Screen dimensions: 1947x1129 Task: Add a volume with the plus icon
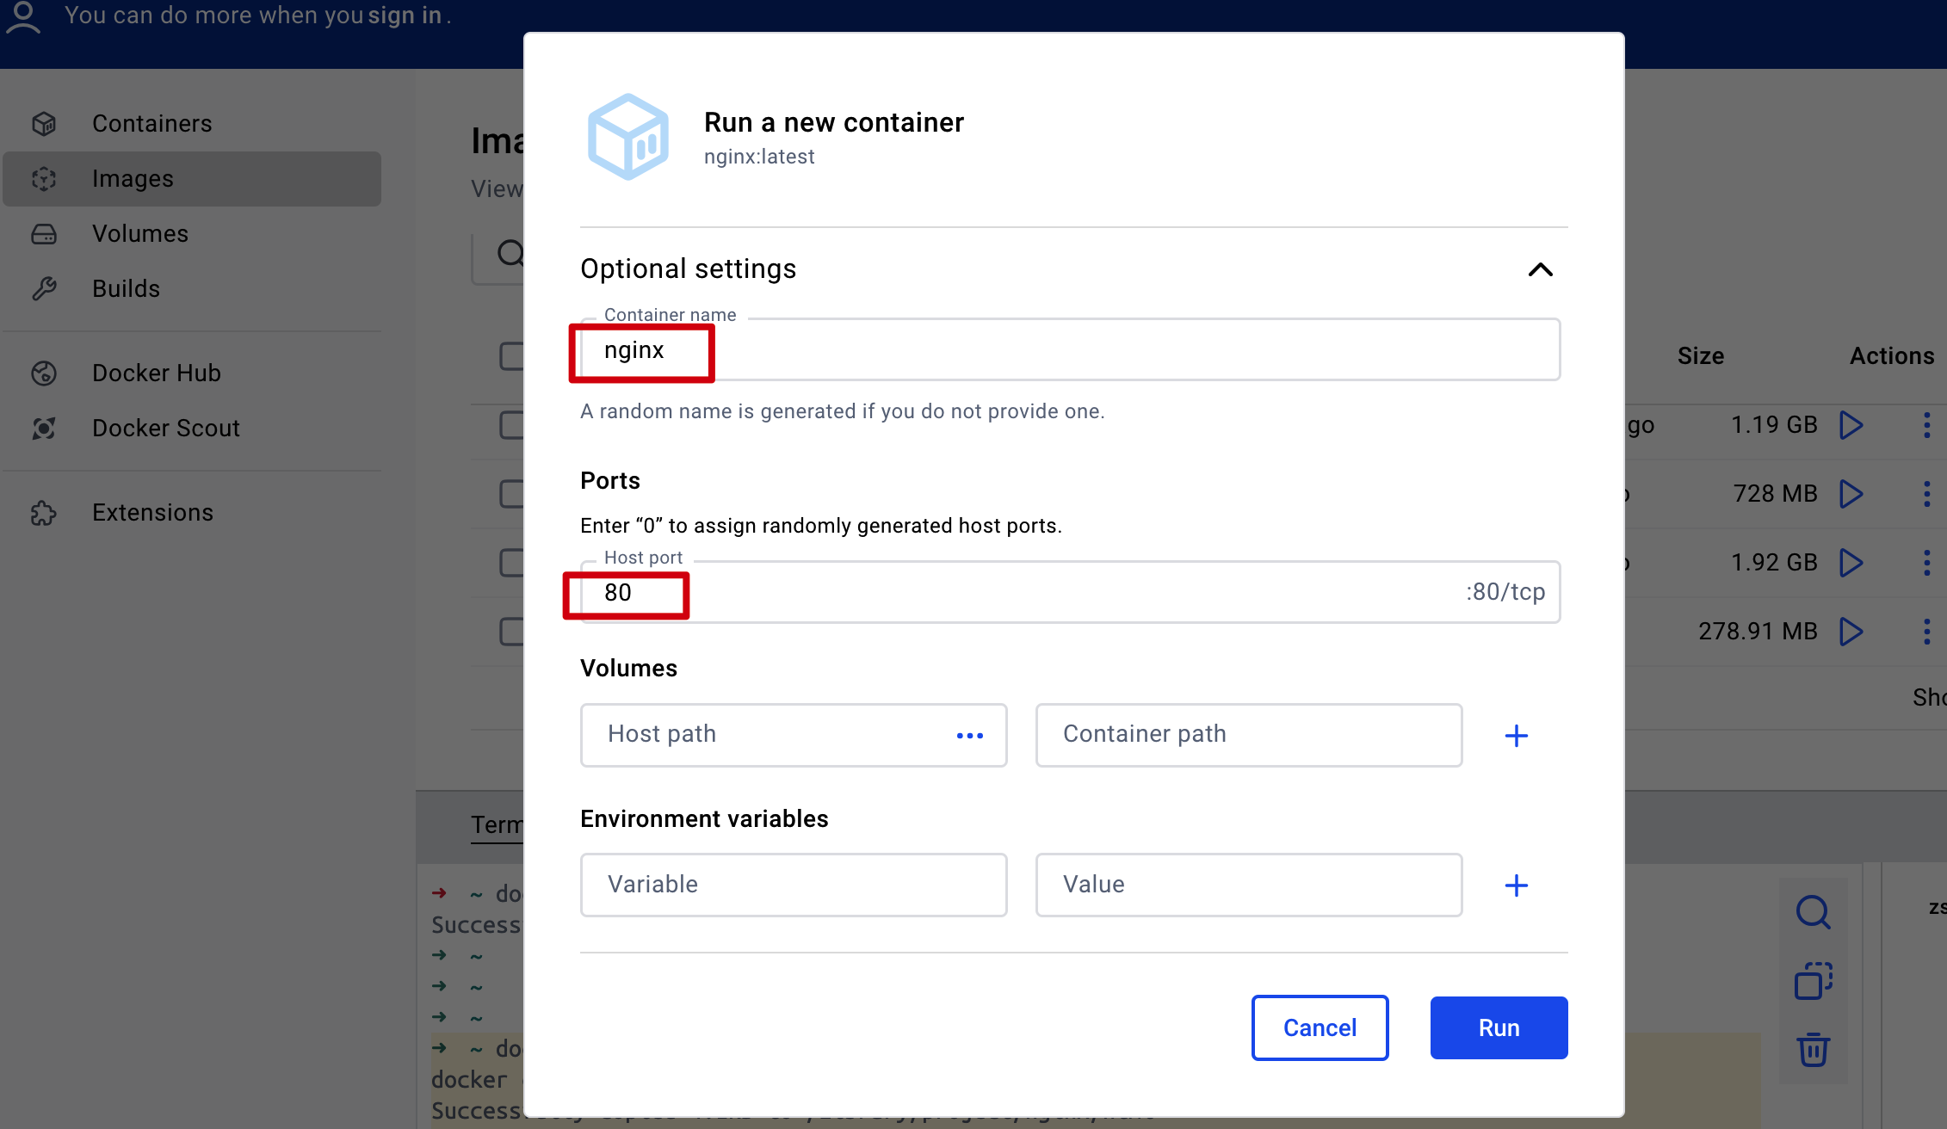1516,736
